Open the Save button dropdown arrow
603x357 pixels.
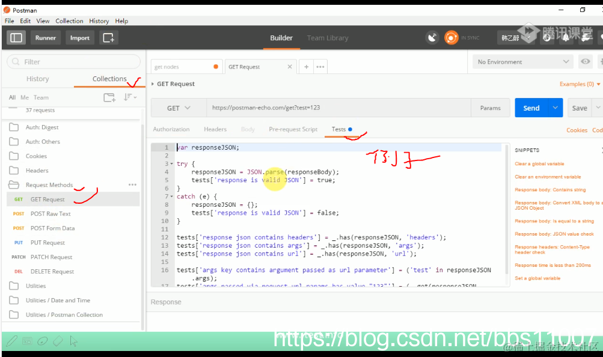tap(598, 108)
